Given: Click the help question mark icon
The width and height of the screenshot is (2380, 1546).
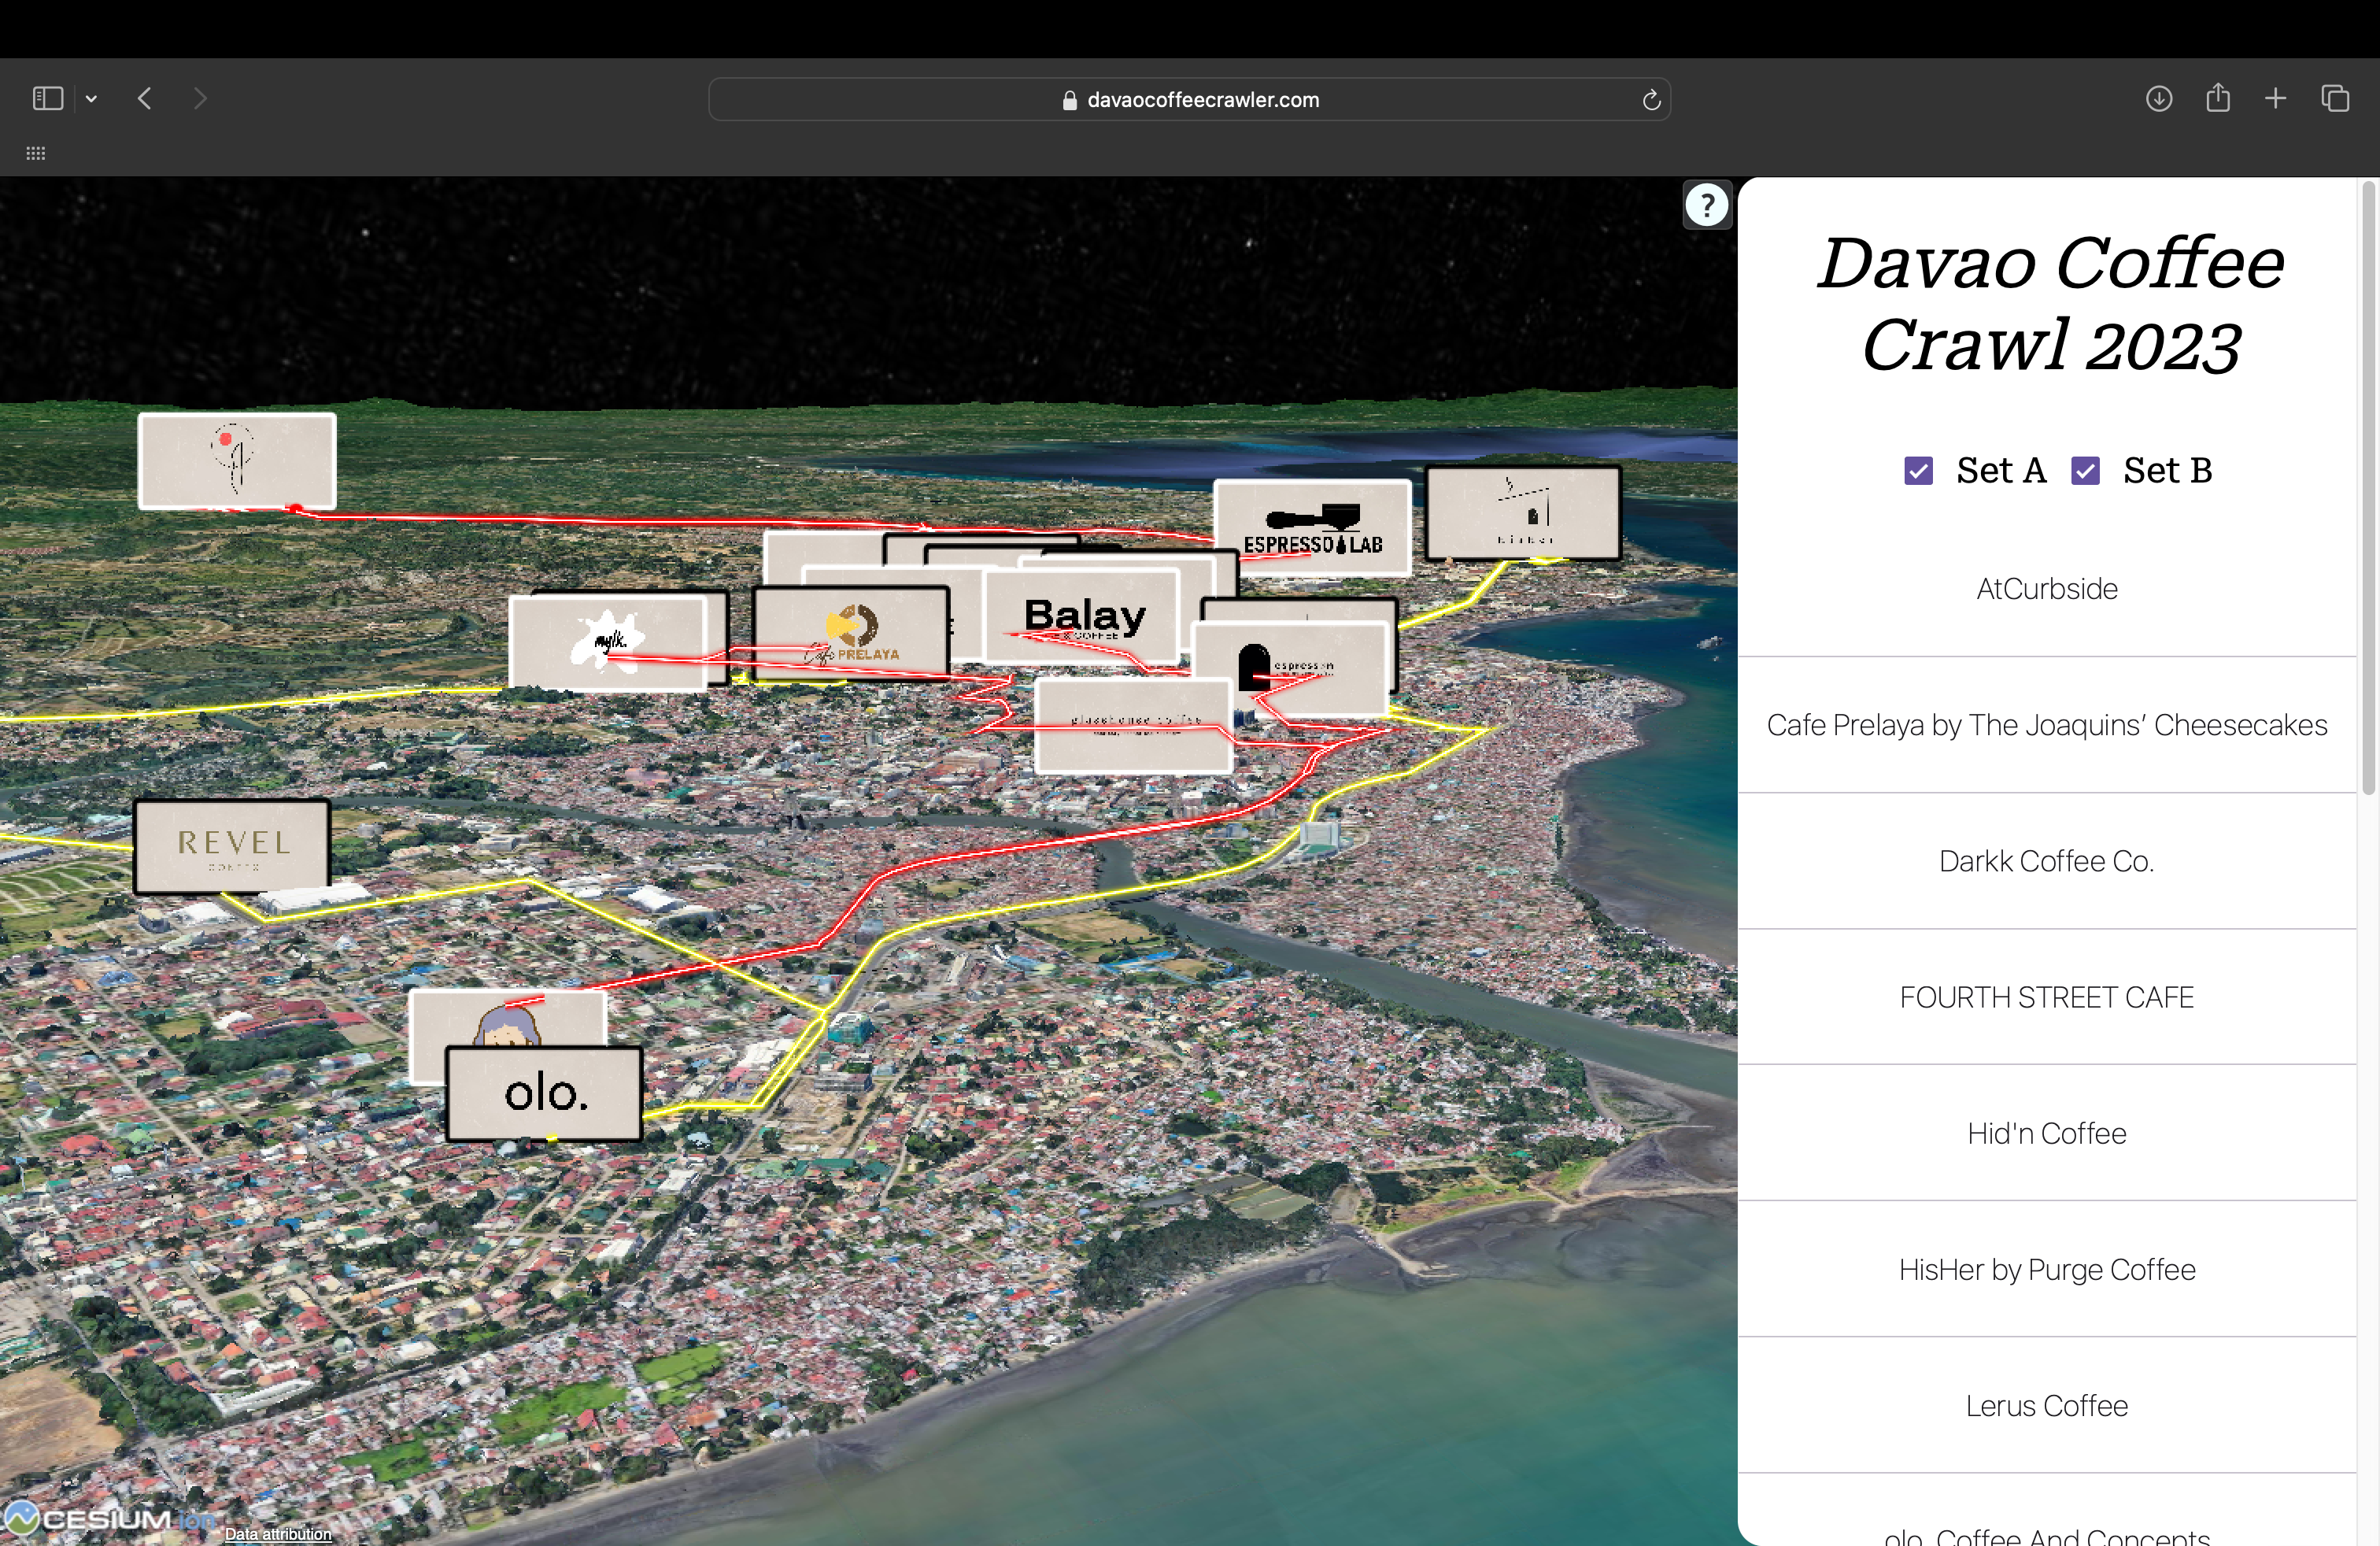Looking at the screenshot, I should click(x=1706, y=205).
